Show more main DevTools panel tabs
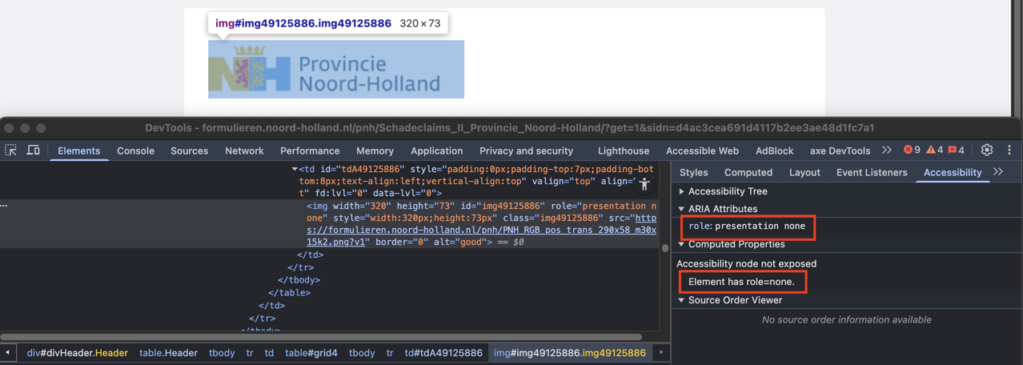1023x365 pixels. click(887, 150)
